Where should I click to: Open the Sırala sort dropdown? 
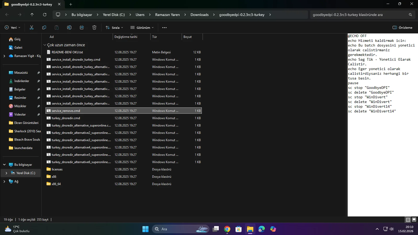click(114, 27)
